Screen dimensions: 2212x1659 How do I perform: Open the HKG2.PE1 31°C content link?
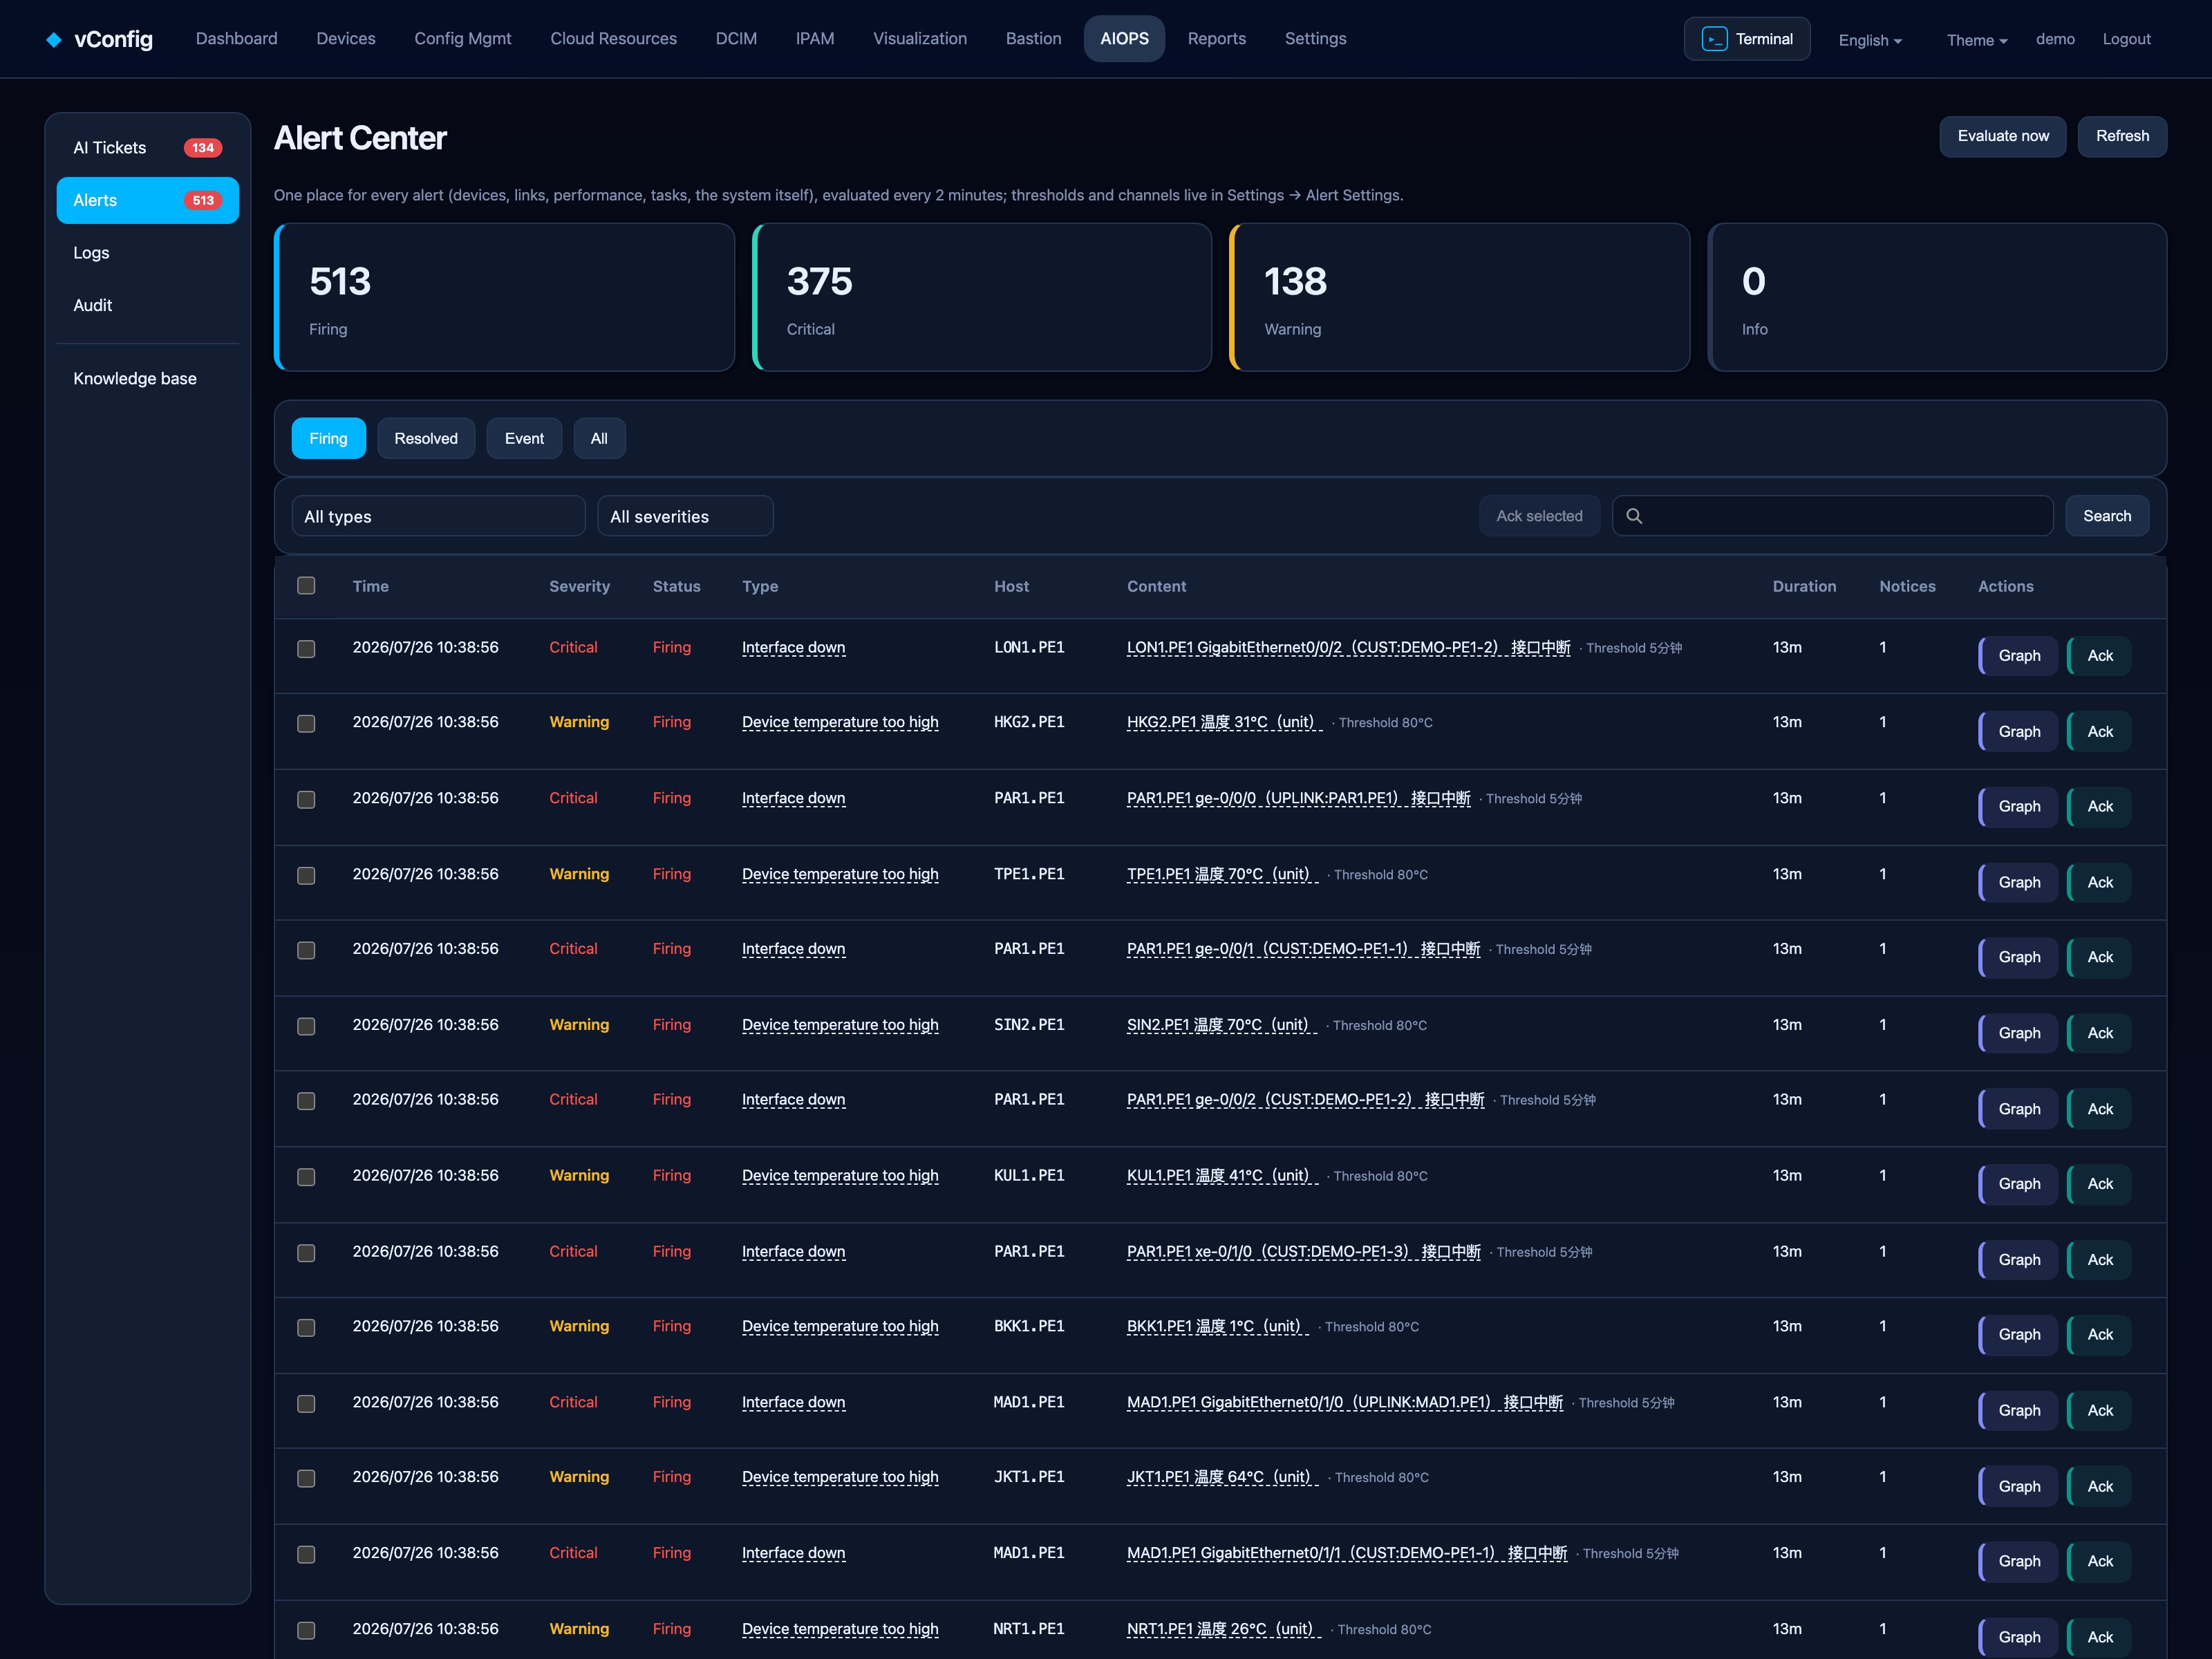pos(1224,722)
